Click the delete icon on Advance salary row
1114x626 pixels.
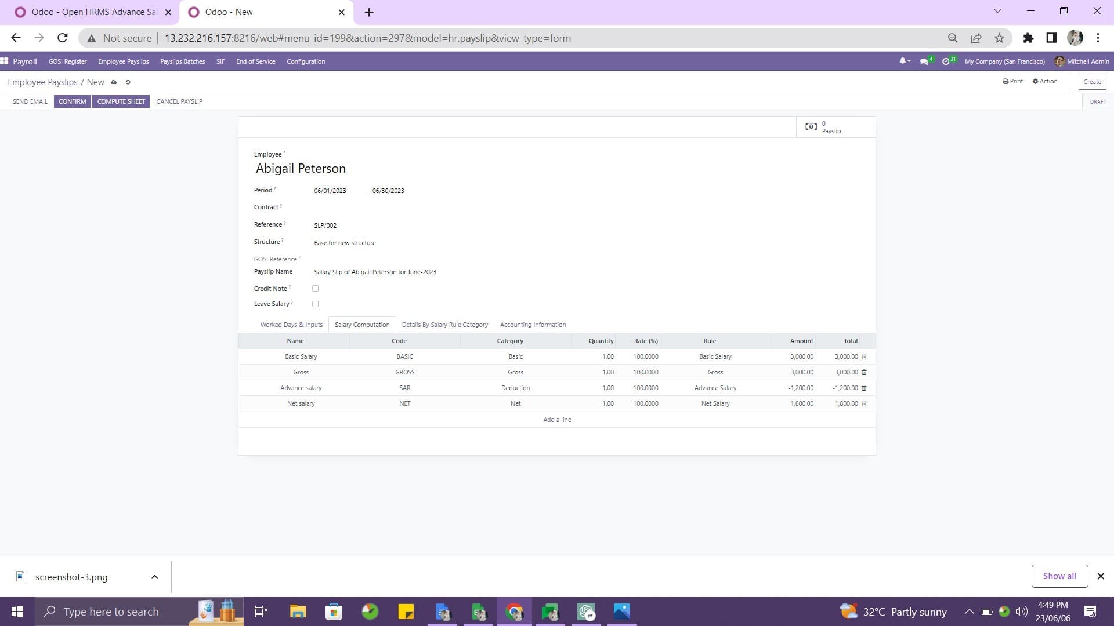(865, 388)
